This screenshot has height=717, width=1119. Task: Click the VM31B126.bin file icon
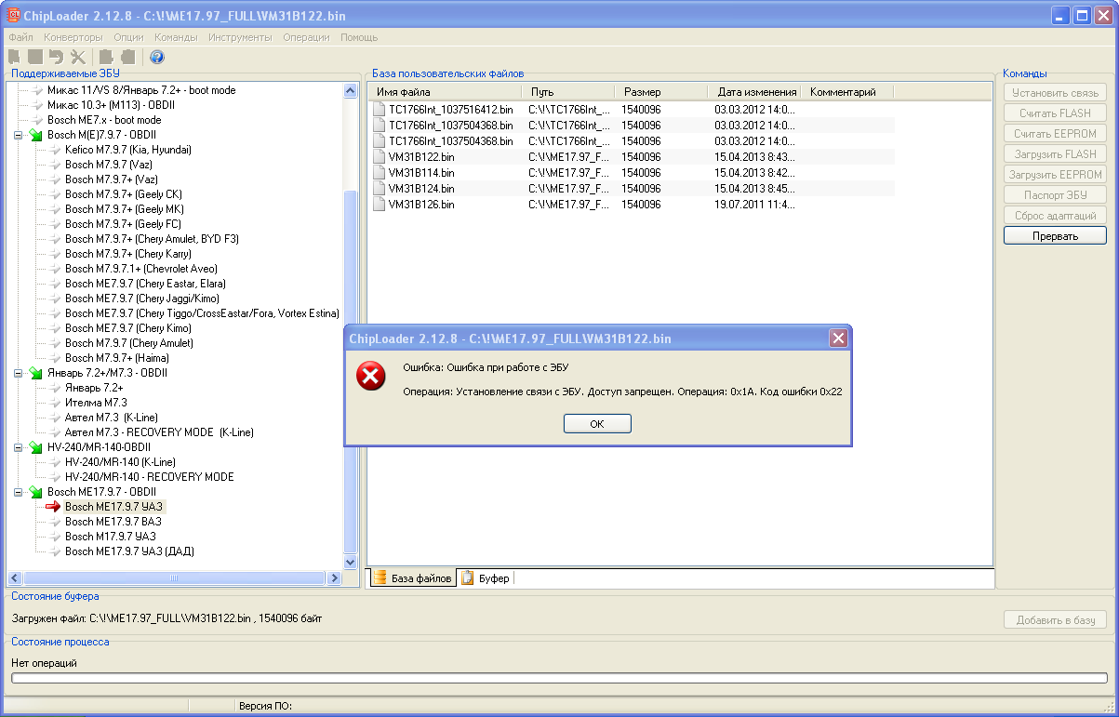379,205
